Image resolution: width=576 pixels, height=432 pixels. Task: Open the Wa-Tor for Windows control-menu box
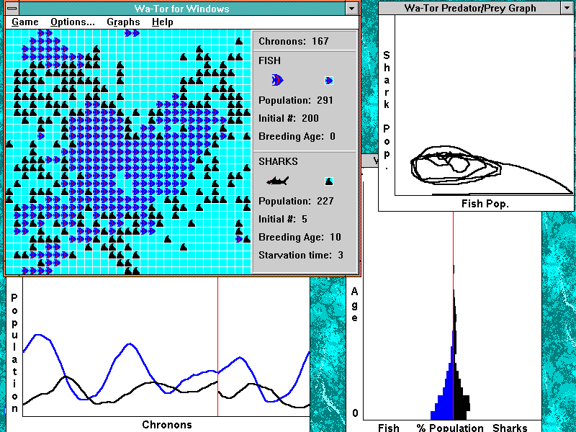click(11, 9)
